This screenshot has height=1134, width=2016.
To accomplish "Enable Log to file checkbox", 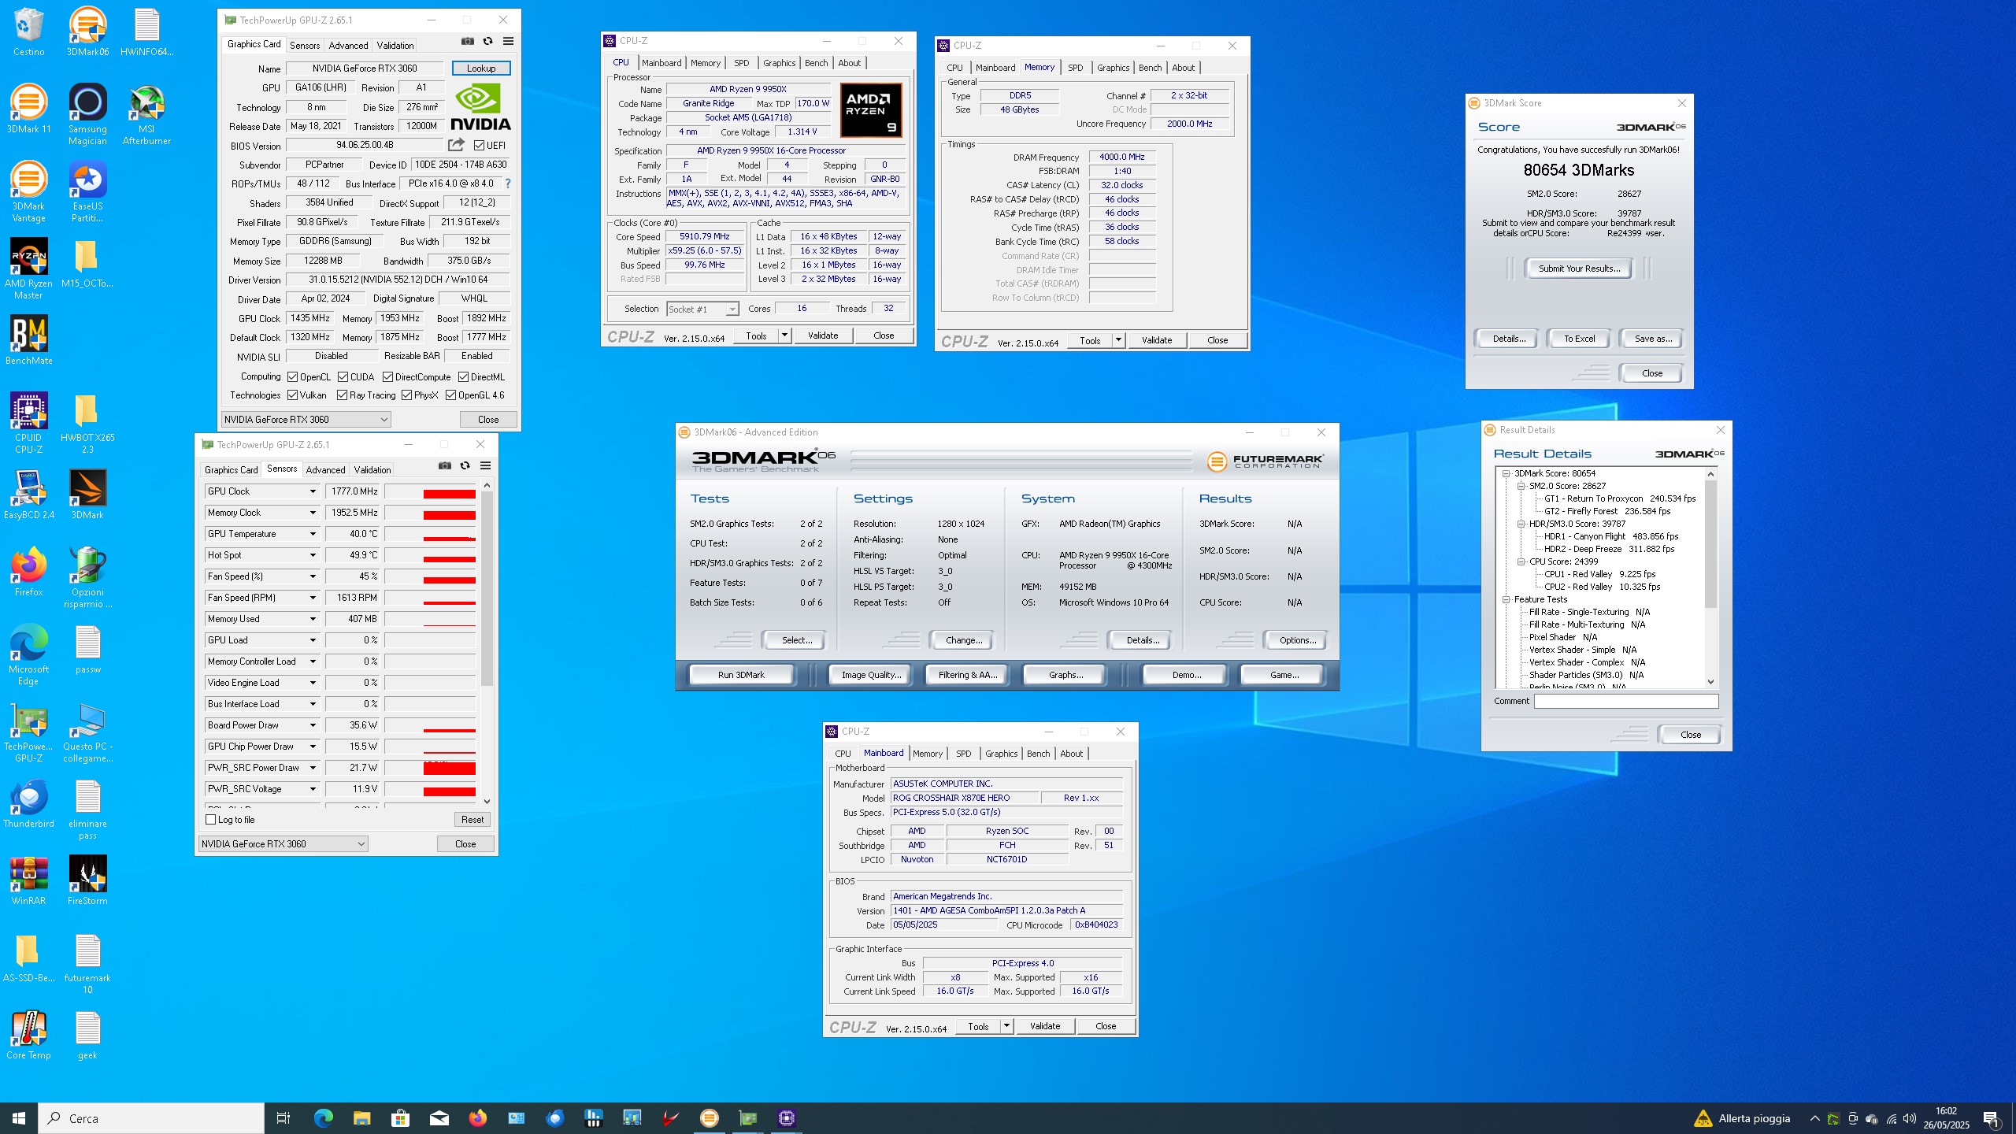I will tap(210, 820).
